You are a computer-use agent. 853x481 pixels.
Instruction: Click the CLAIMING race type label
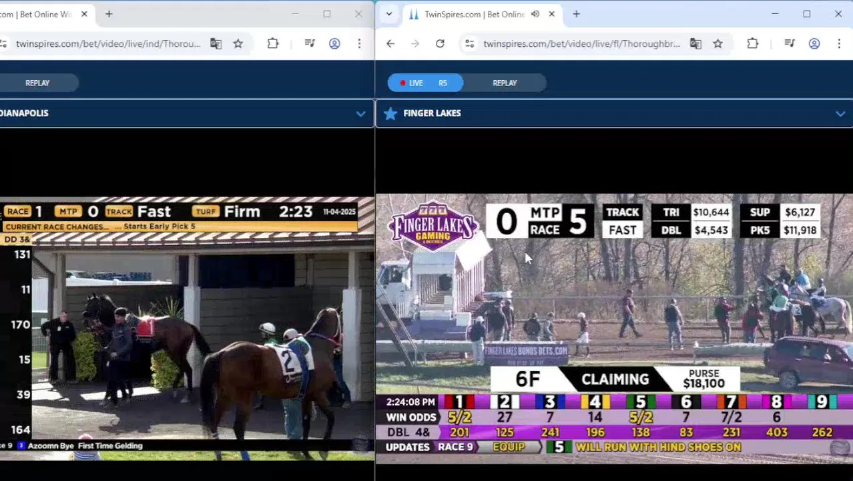pos(615,379)
